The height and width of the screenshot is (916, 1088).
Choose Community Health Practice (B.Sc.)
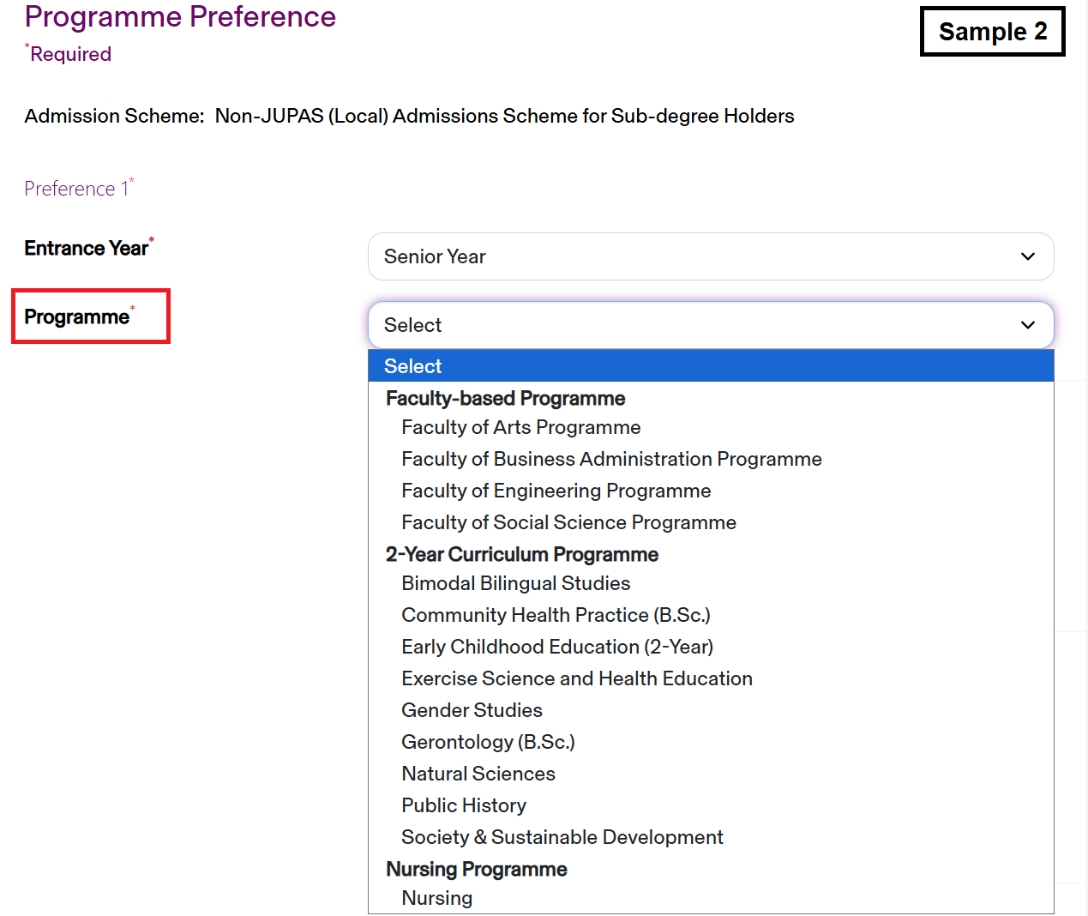click(556, 615)
